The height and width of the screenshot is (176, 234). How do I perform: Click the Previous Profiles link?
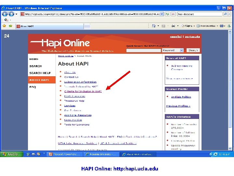pyautogui.click(x=178, y=106)
